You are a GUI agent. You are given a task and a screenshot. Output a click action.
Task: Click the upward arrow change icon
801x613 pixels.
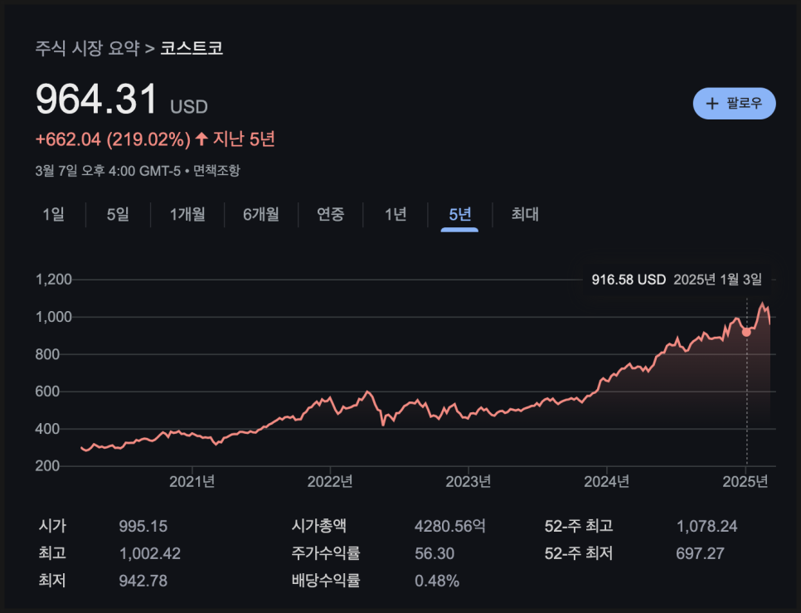[201, 139]
